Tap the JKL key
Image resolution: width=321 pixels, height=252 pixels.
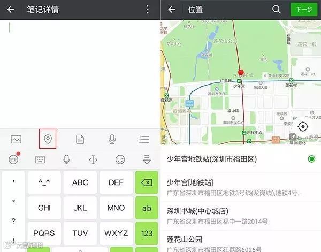(x=80, y=208)
